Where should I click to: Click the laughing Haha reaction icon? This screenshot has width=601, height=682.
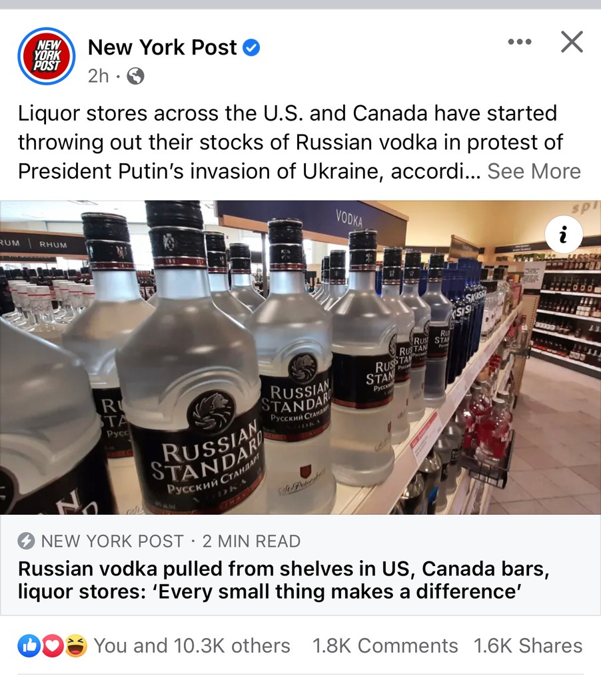pos(76,646)
